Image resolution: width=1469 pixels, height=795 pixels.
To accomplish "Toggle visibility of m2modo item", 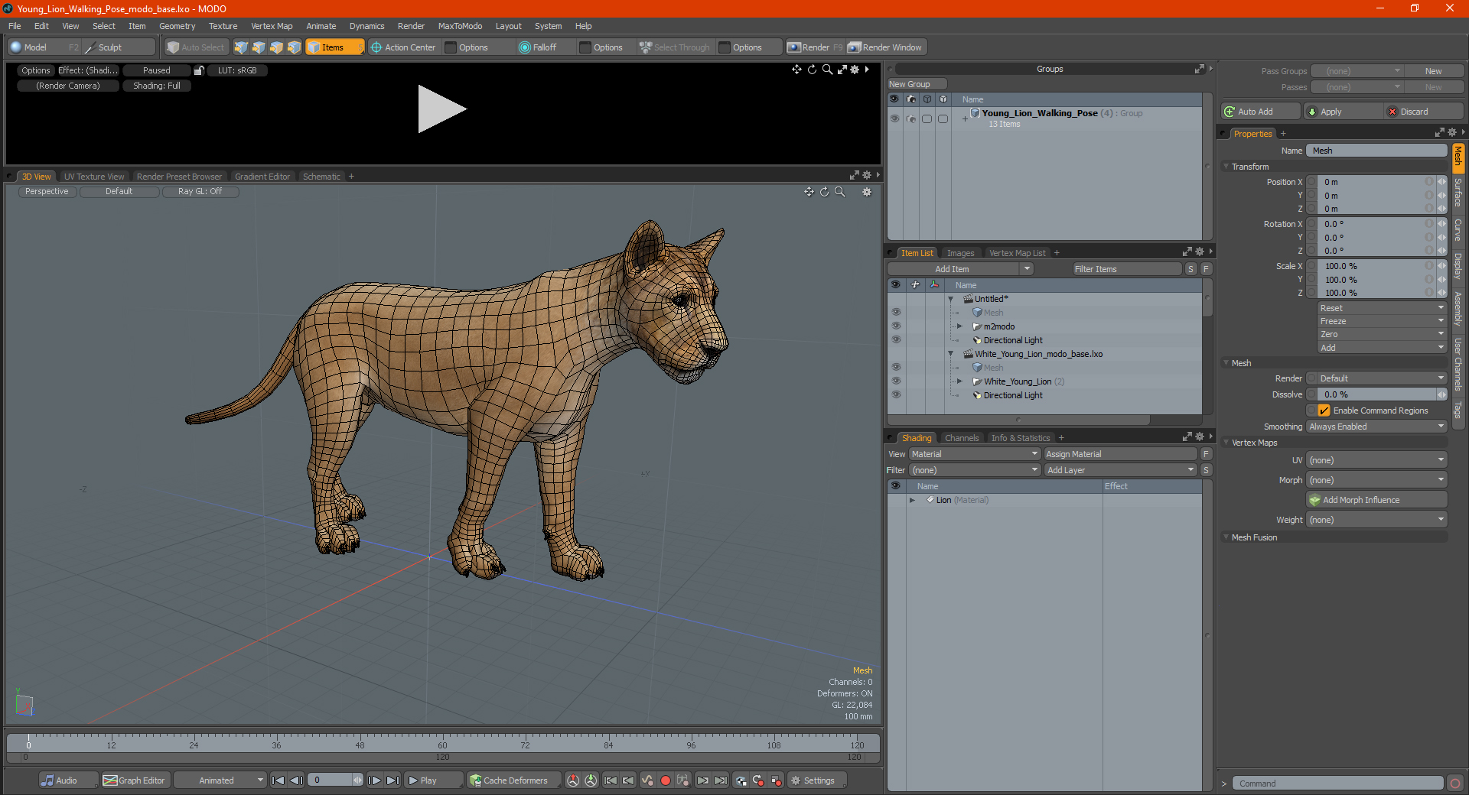I will (895, 326).
